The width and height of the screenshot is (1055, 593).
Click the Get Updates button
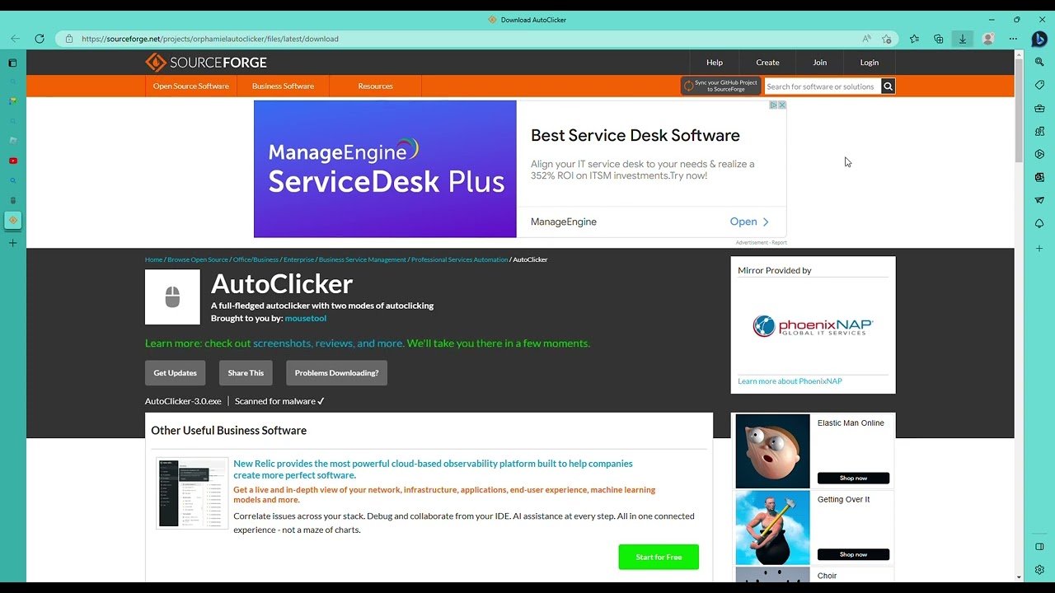tap(175, 373)
